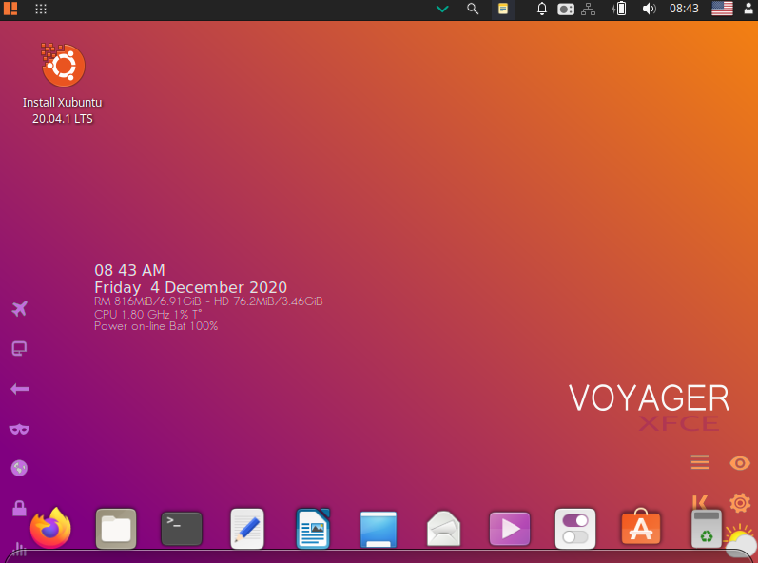
Task: Open the application grid dots icon
Action: point(41,9)
